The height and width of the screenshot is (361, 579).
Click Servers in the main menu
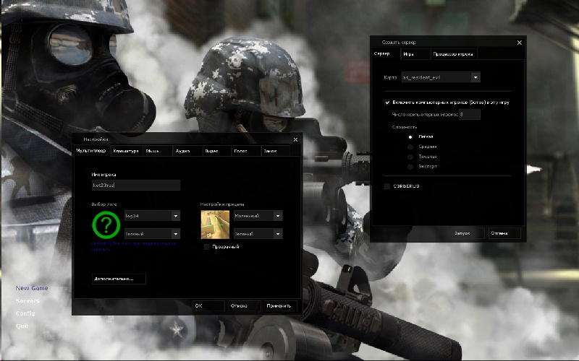pyautogui.click(x=28, y=301)
